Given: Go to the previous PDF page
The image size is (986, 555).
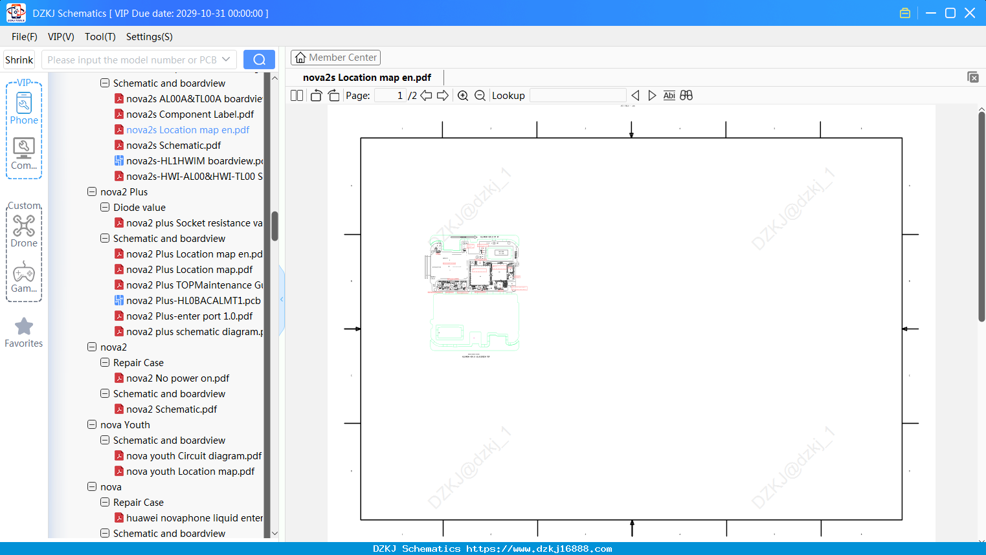Looking at the screenshot, I should [x=426, y=95].
